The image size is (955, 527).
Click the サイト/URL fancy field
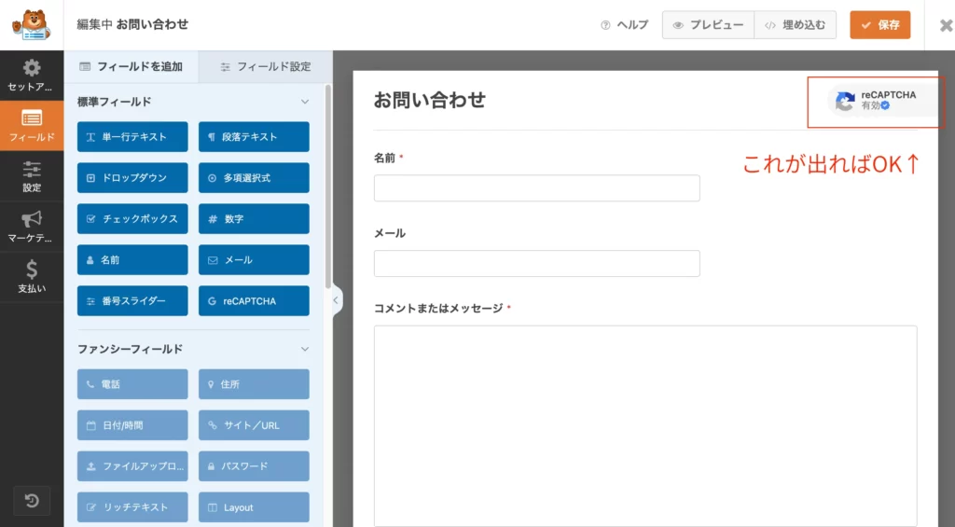click(254, 425)
